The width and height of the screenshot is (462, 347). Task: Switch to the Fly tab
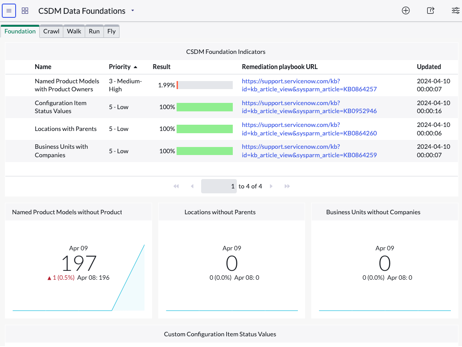(111, 31)
